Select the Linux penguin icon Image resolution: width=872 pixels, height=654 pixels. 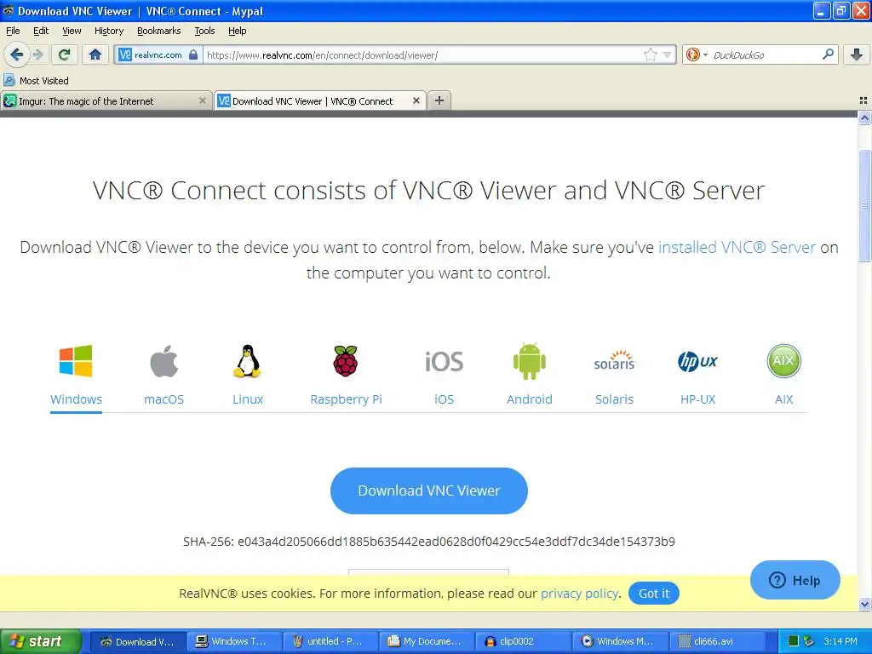[x=248, y=361]
